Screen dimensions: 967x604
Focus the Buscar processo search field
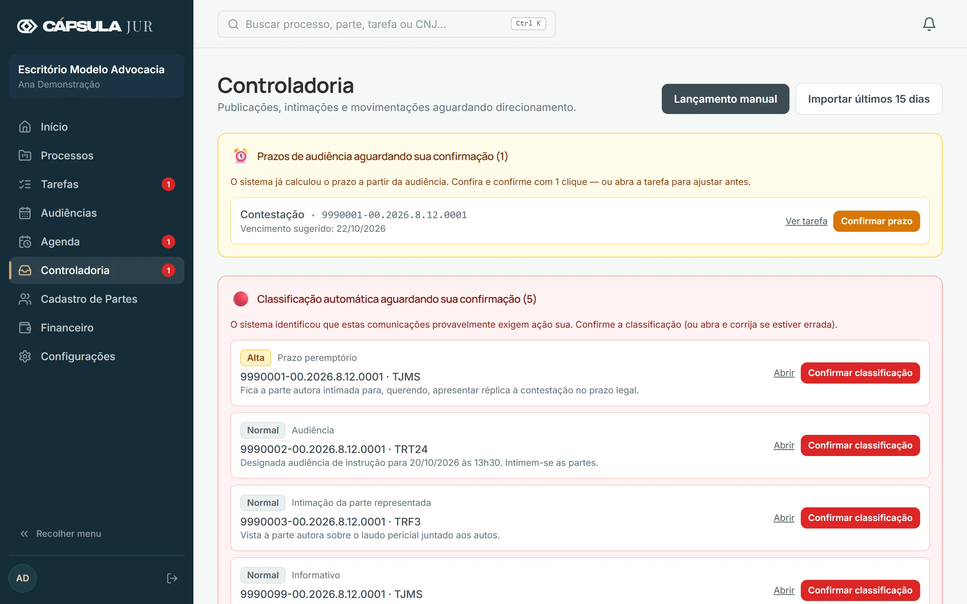(386, 24)
